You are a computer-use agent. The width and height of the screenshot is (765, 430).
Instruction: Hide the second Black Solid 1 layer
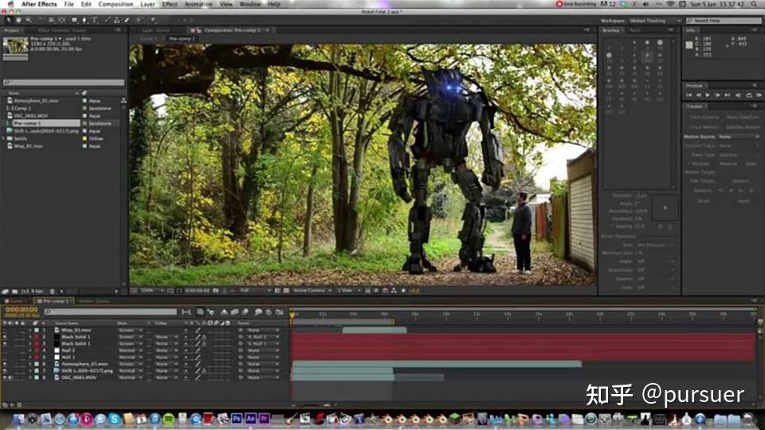pyautogui.click(x=5, y=344)
